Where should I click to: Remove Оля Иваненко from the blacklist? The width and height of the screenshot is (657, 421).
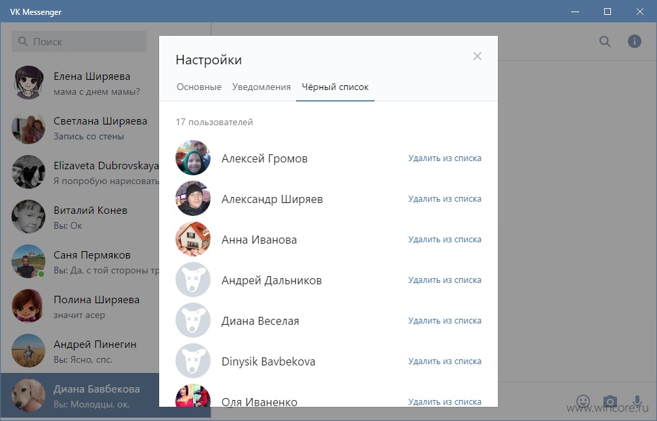click(444, 401)
